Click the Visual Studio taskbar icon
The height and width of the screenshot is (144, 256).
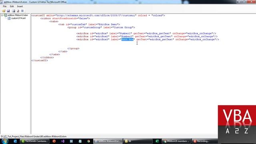pyautogui.click(x=63, y=141)
